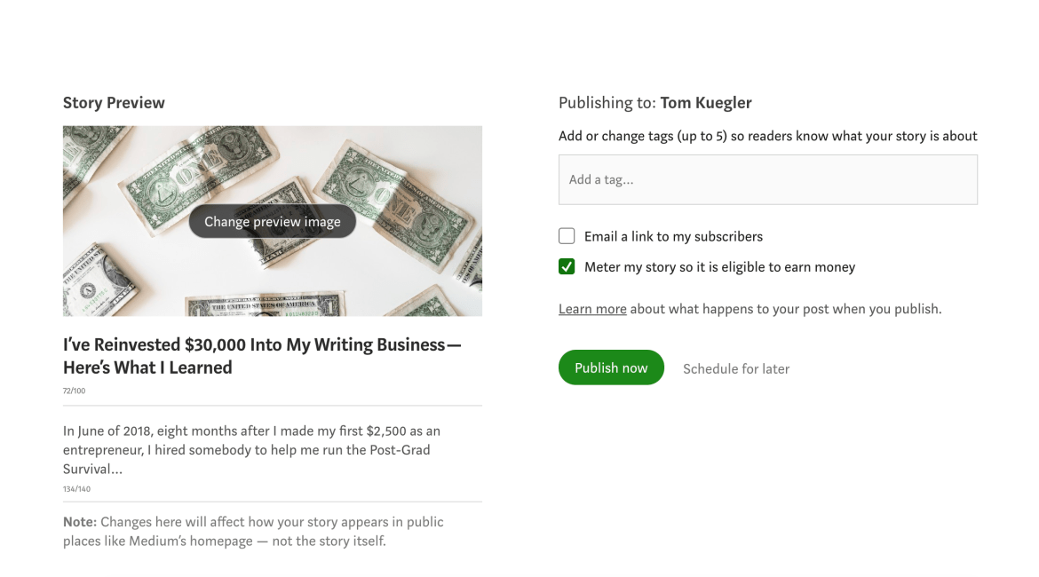Click the "Add or change tags" instruction text
Viewport: 1039px width, 577px height.
(x=767, y=136)
